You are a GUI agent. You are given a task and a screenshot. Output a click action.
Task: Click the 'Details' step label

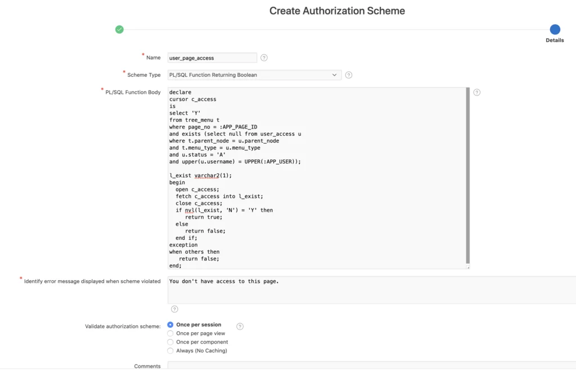pyautogui.click(x=555, y=40)
